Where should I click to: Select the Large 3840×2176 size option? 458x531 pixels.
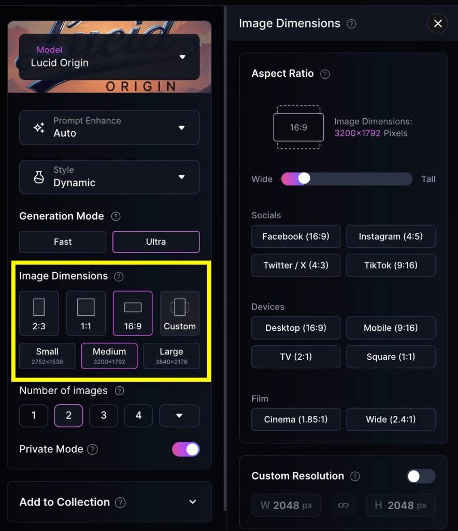[x=171, y=356]
